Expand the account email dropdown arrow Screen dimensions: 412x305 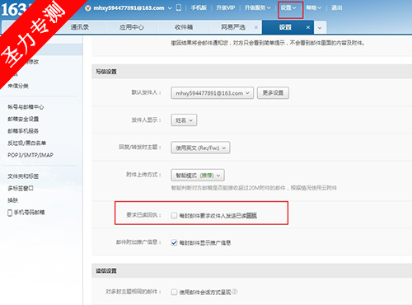tap(170, 8)
